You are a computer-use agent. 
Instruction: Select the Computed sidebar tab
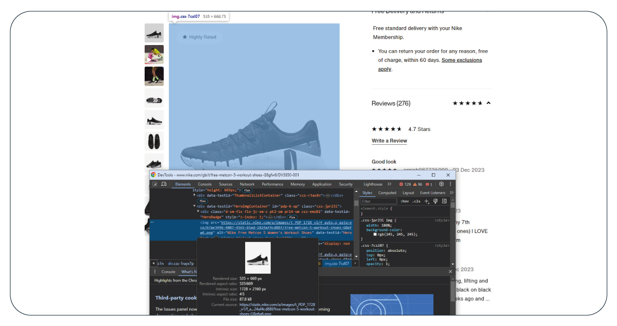pos(387,193)
